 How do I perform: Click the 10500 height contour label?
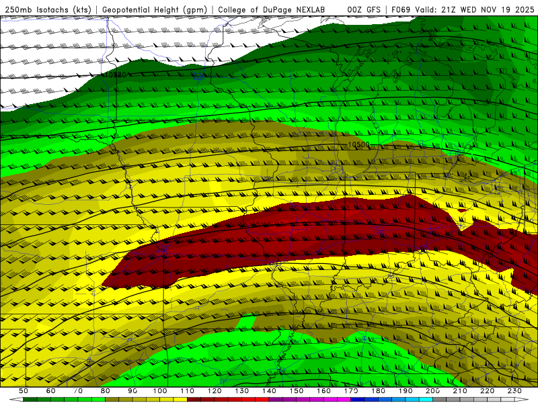358,144
